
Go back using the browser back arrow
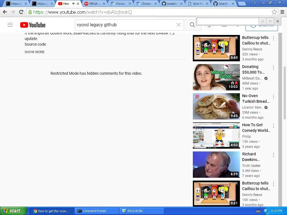tap(5, 12)
